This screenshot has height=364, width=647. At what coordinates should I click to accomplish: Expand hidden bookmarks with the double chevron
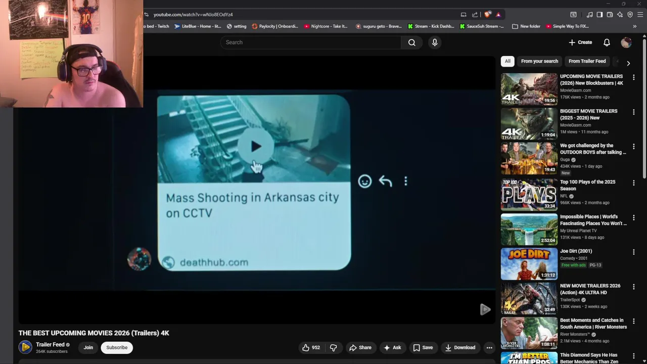[x=634, y=26]
